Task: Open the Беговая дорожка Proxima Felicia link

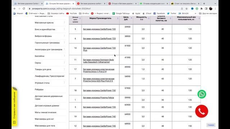Action: (98, 97)
